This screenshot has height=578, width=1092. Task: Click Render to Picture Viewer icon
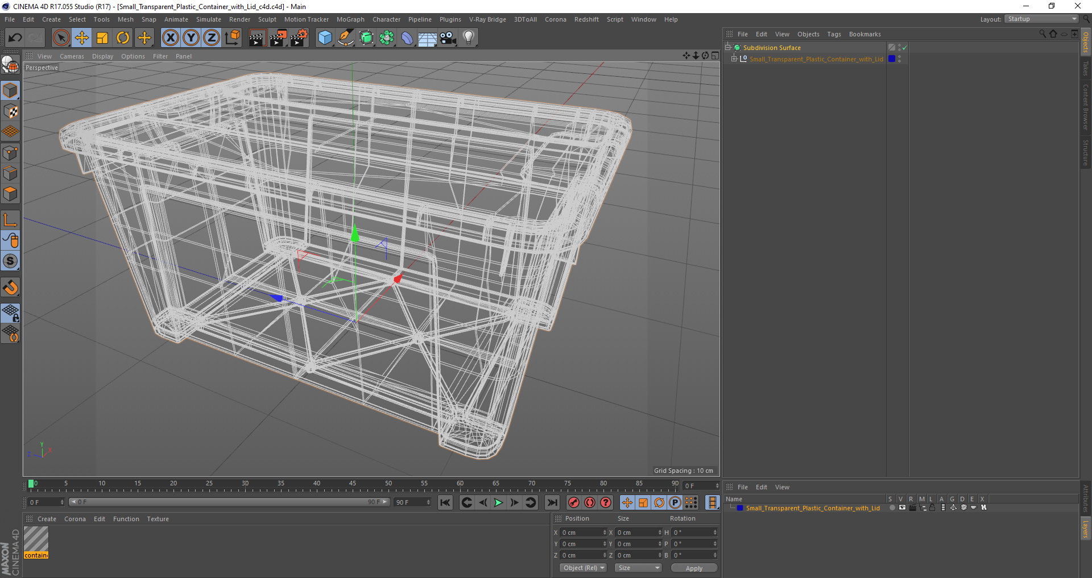[278, 38]
